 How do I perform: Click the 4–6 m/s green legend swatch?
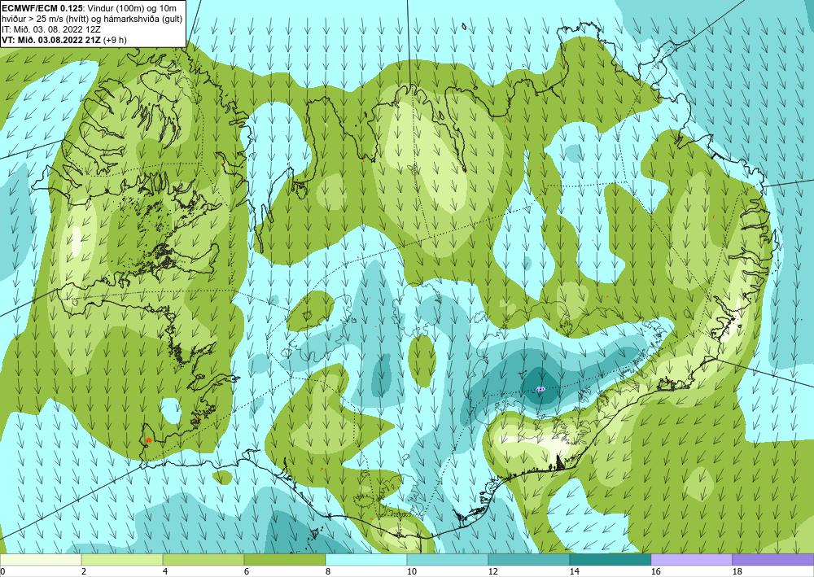pyautogui.click(x=203, y=560)
